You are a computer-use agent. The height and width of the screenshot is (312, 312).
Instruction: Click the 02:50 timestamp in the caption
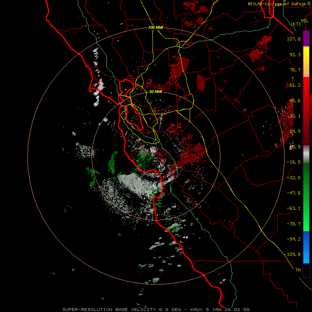tap(242, 310)
